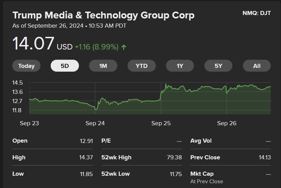The width and height of the screenshot is (281, 188).
Task: Show the 1Y price chart
Action: (x=180, y=66)
